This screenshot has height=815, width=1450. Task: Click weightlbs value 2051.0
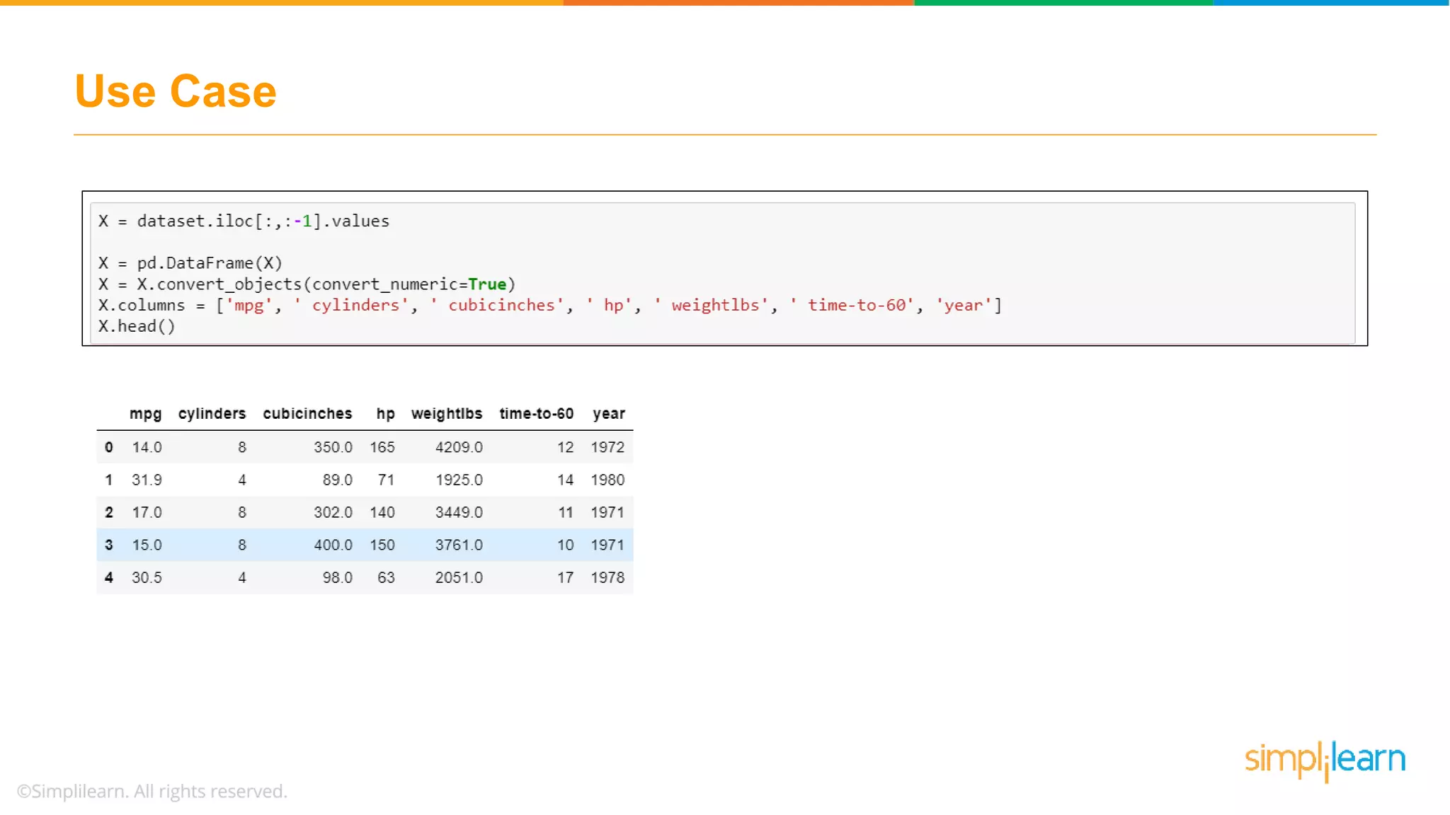tap(459, 577)
